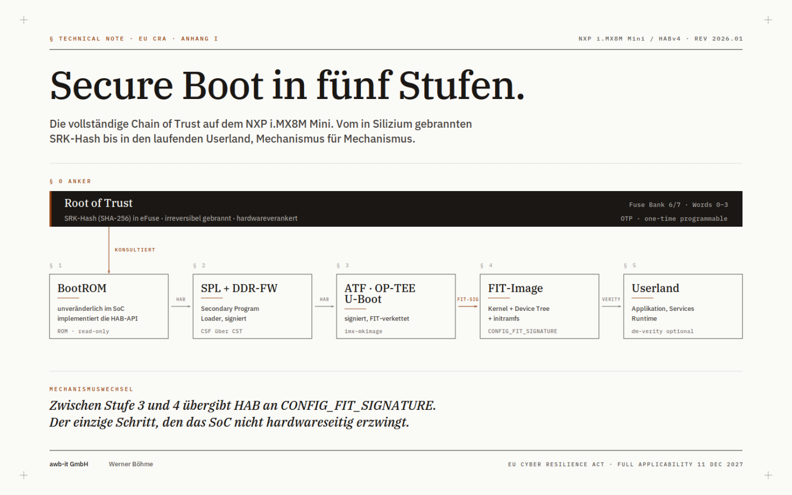Click the main headline 'Secure Boot in fünf Stufen.'
Viewport: 792px width, 495px height.
pyautogui.click(x=287, y=85)
